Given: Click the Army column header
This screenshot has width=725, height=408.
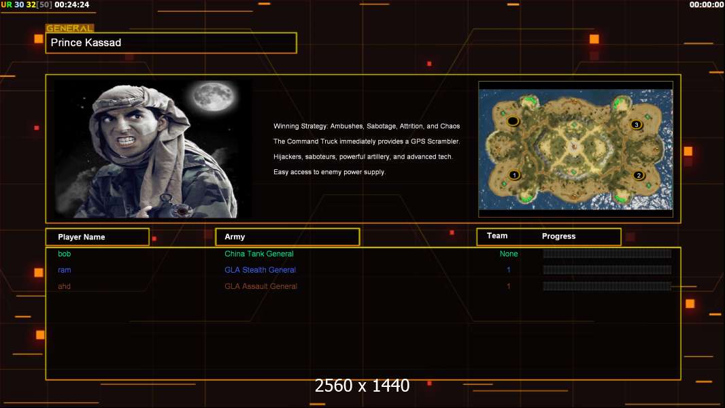Looking at the screenshot, I should 288,237.
